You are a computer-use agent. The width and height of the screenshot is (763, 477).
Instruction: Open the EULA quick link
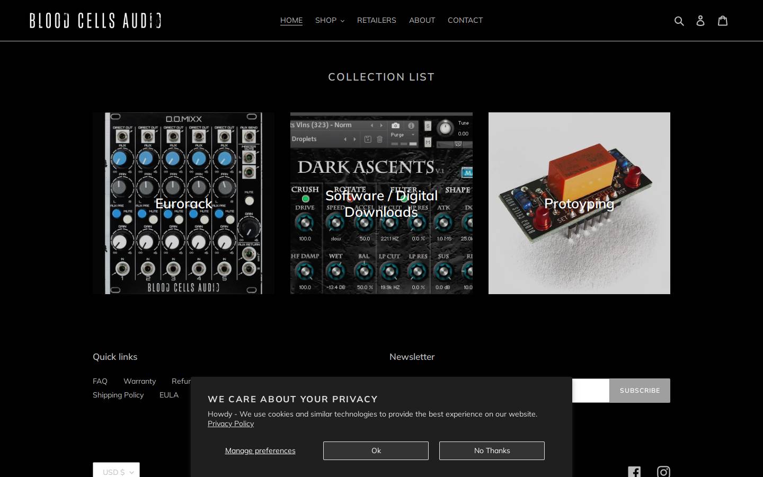[169, 395]
